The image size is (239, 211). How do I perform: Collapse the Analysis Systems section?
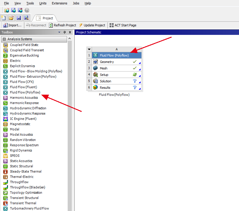[x=4, y=39]
